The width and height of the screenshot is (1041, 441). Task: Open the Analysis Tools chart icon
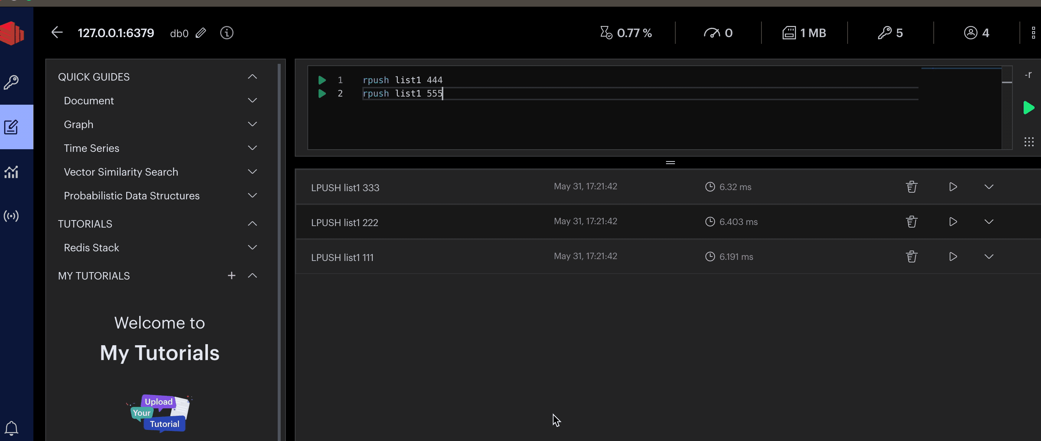[x=11, y=172]
